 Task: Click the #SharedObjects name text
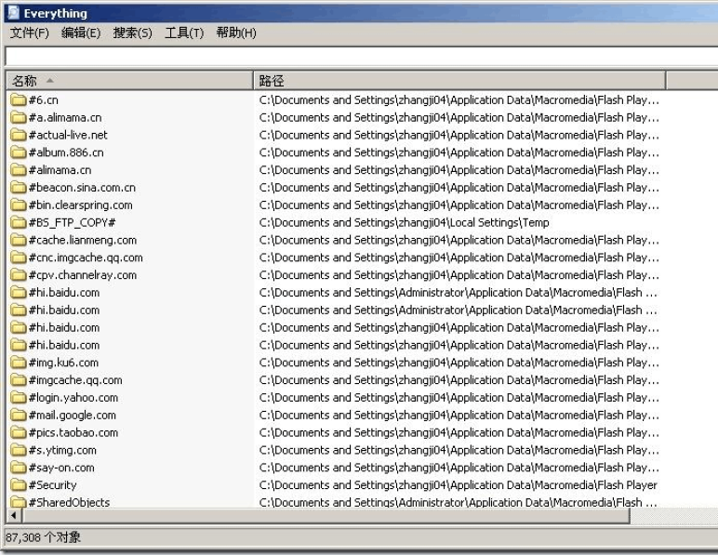point(69,502)
